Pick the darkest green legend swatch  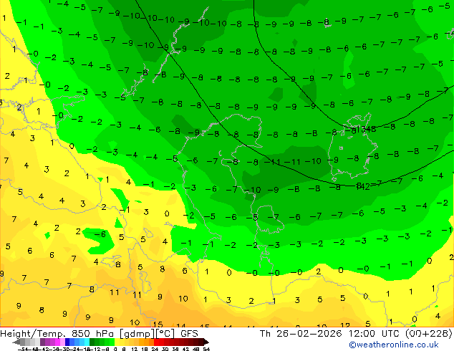[x=92, y=342]
